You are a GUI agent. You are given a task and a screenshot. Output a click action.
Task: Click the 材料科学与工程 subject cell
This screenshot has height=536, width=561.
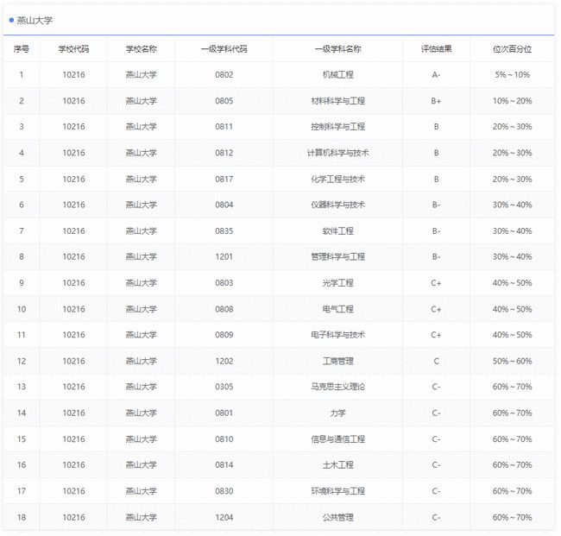(x=338, y=100)
